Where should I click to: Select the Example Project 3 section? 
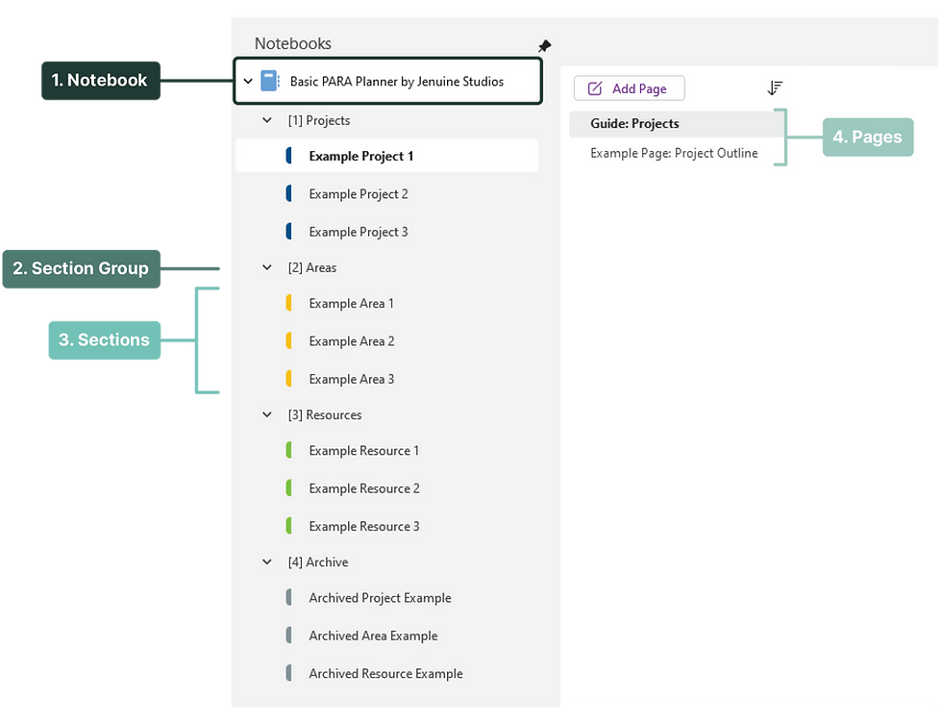(x=358, y=231)
